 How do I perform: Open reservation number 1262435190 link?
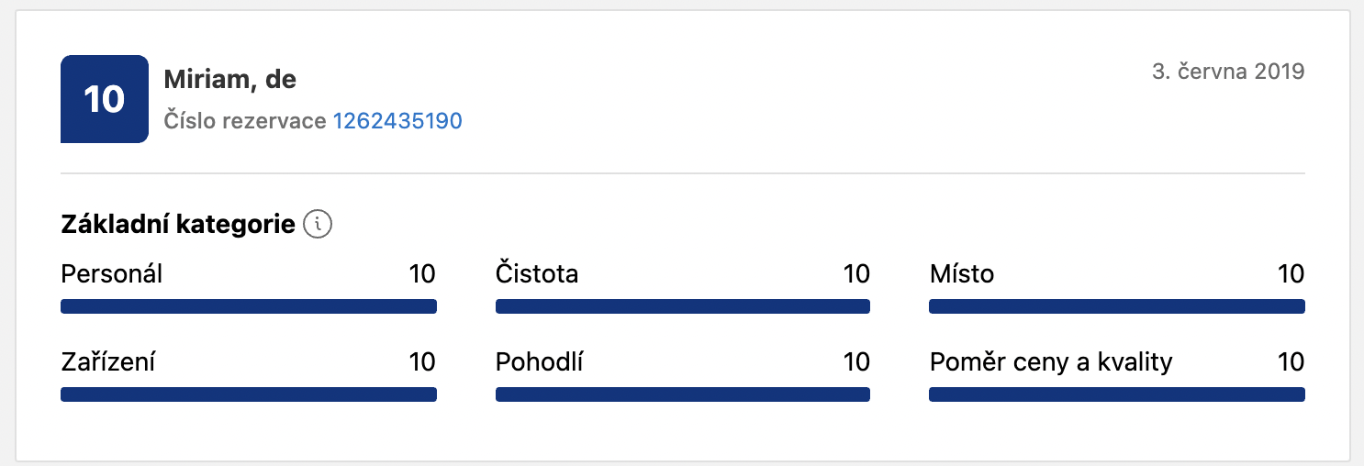coord(397,121)
